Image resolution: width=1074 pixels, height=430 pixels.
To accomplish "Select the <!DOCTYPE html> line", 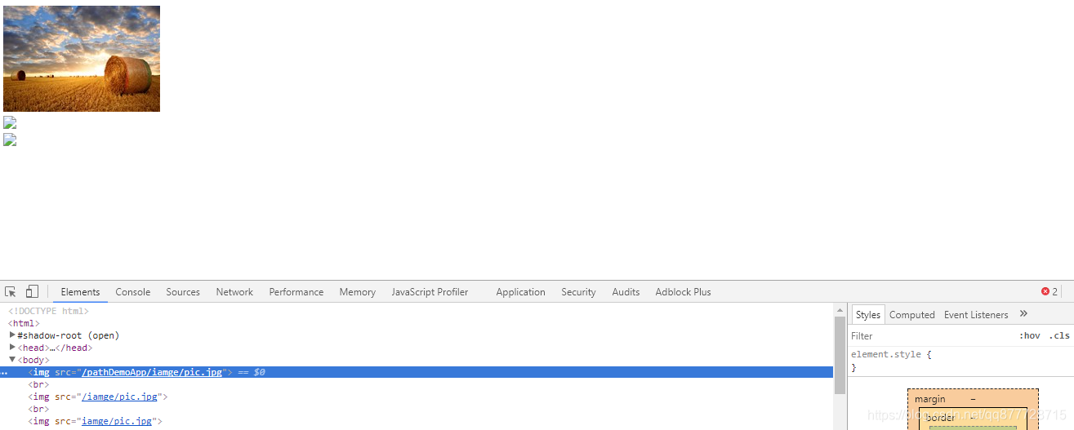I will (48, 311).
